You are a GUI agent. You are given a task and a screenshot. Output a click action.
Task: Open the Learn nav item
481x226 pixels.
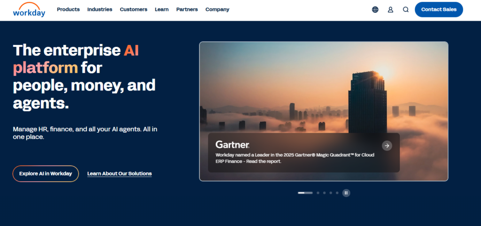pos(162,9)
